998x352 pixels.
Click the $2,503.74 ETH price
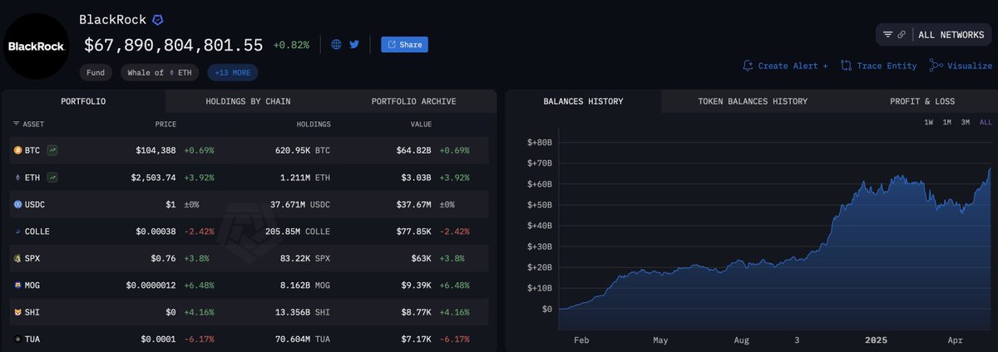154,178
